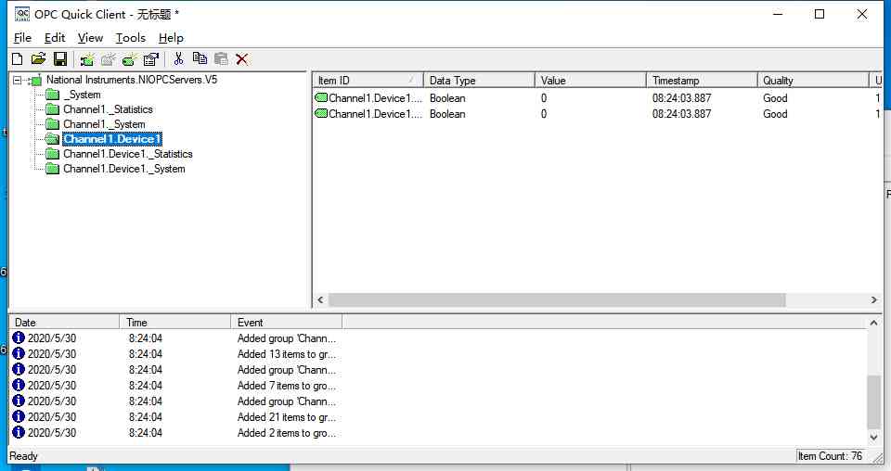Click the info icon of 'Added 2 items' event
The image size is (891, 471).
(19, 432)
